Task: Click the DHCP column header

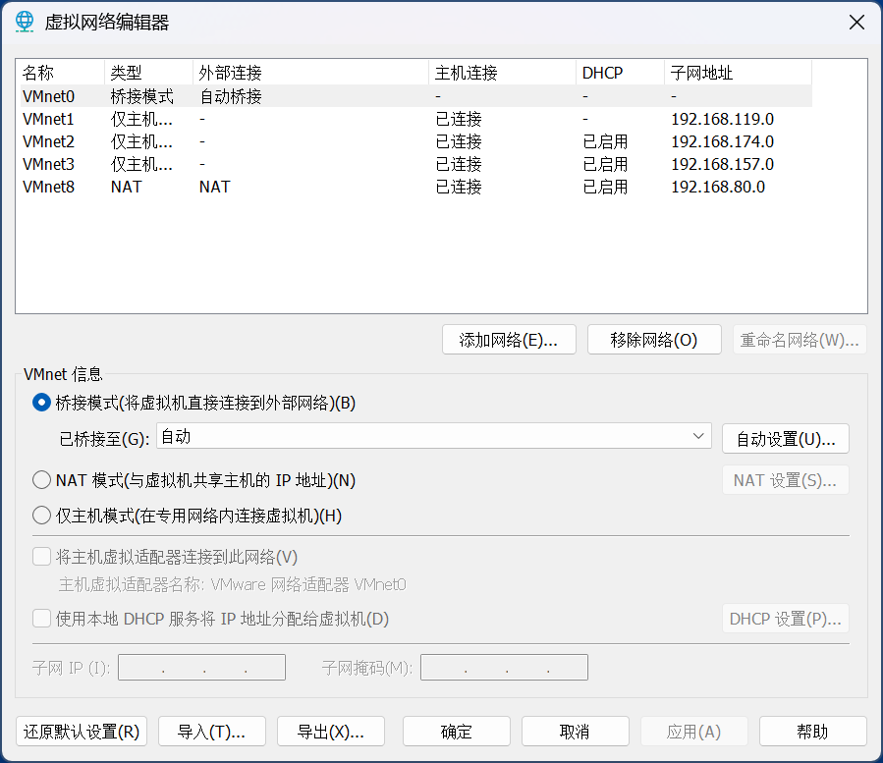Action: click(620, 73)
